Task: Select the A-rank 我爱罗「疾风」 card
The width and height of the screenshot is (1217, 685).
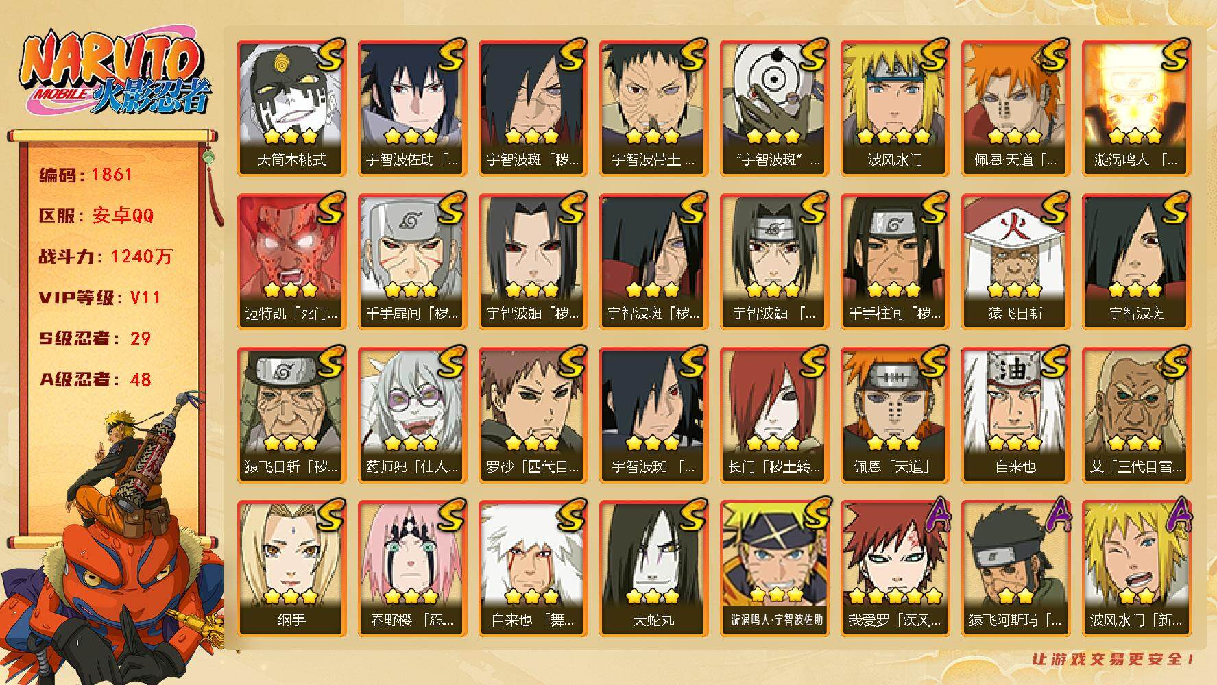Action: pyautogui.click(x=895, y=568)
